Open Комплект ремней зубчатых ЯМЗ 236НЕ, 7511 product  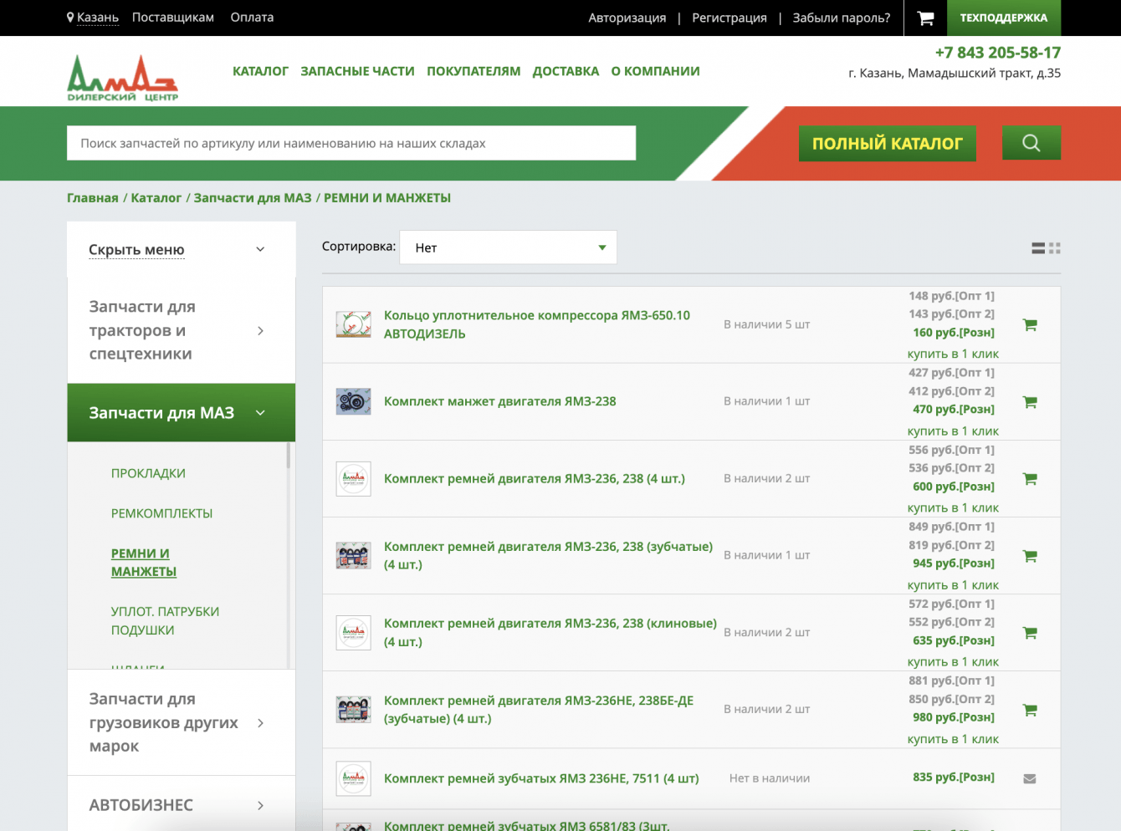click(x=541, y=778)
